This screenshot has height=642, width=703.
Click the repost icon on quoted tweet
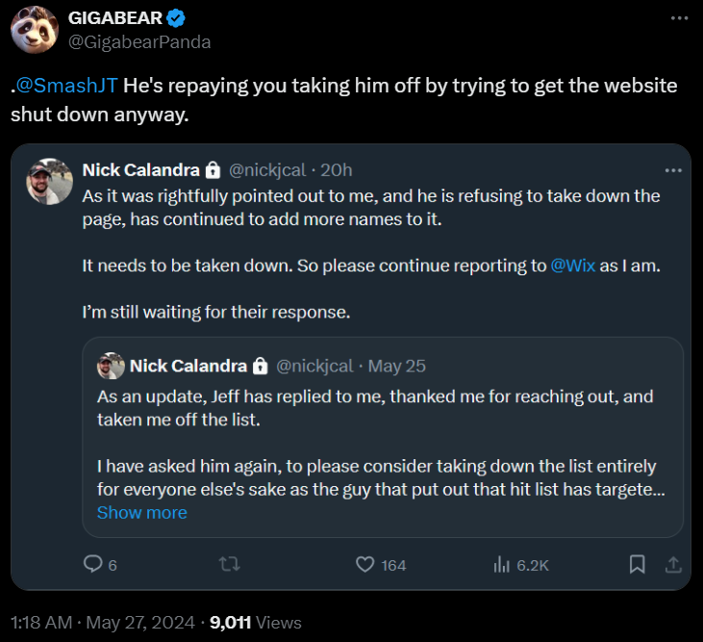(229, 564)
